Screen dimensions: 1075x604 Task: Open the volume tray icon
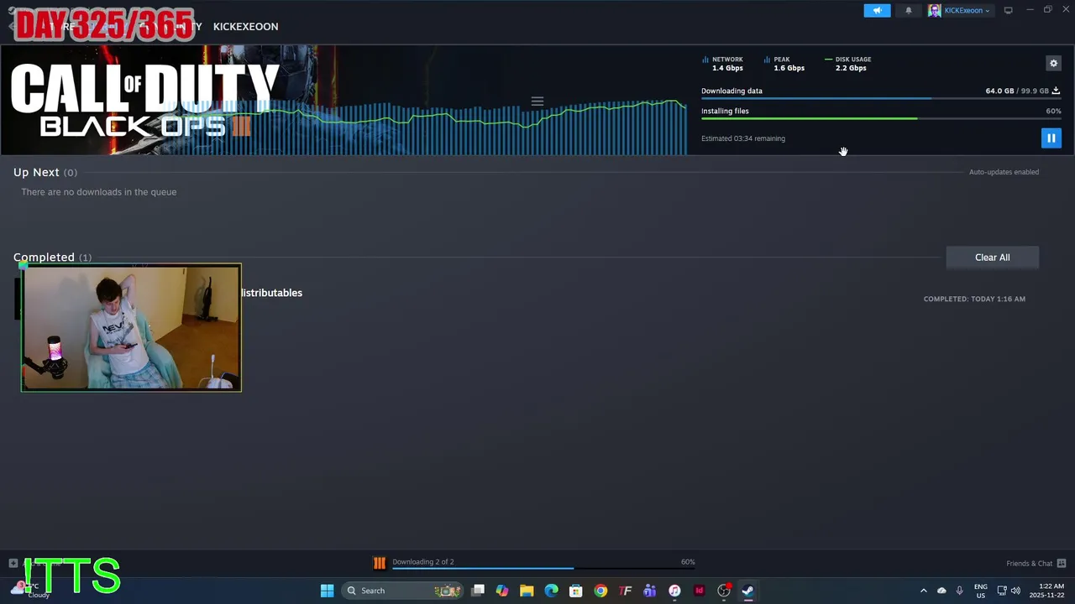(1015, 591)
